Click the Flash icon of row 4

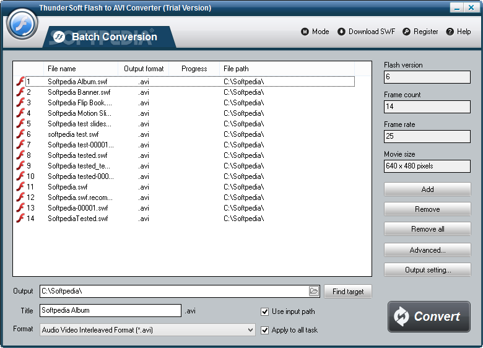[20, 113]
